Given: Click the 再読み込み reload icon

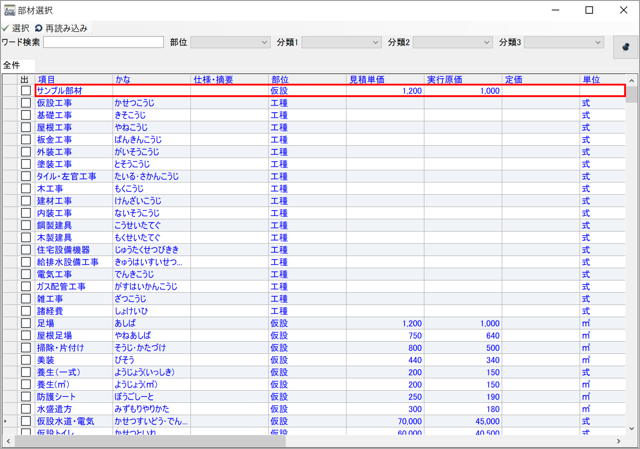Looking at the screenshot, I should [x=39, y=28].
